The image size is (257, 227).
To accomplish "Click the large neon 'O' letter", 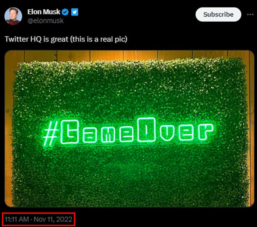I will 147,130.
